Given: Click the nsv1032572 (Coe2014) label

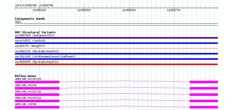Looking at the screenshot, I should pos(30,41).
